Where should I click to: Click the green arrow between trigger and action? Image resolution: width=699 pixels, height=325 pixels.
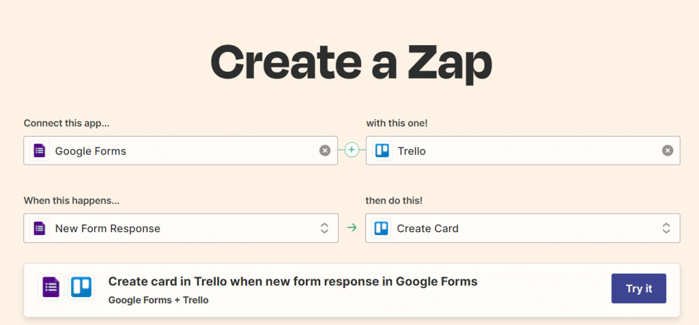click(x=352, y=228)
